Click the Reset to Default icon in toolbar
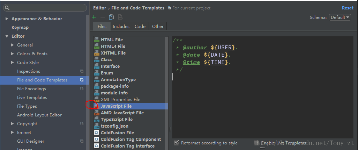Screen dimensions: 358x150 coord(120,17)
